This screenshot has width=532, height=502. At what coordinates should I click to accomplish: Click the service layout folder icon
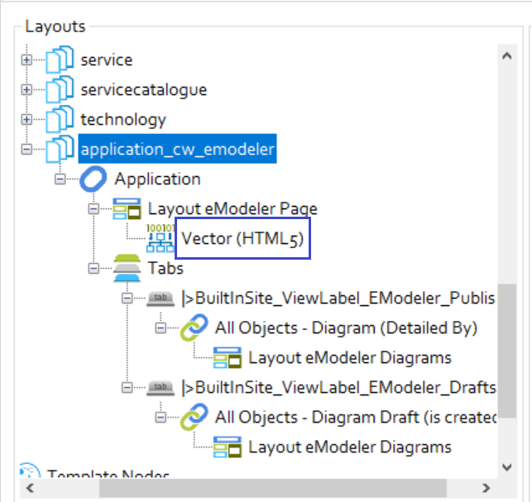click(x=60, y=60)
